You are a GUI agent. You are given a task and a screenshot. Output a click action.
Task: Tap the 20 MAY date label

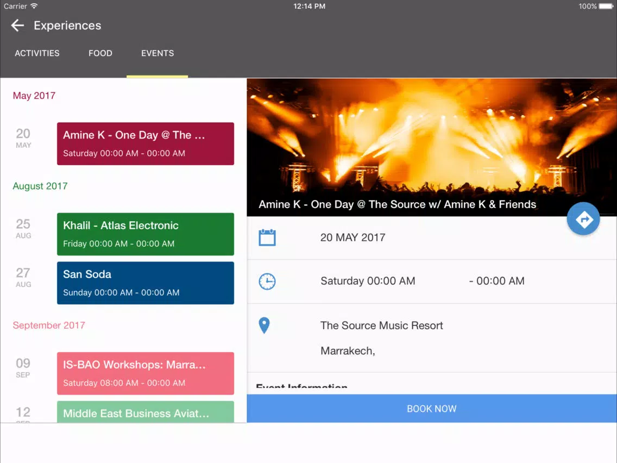(23, 138)
